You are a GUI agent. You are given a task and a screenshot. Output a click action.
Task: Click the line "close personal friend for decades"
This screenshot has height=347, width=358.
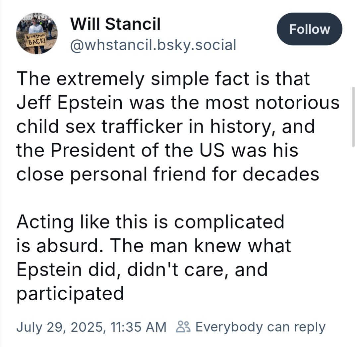pos(167,174)
